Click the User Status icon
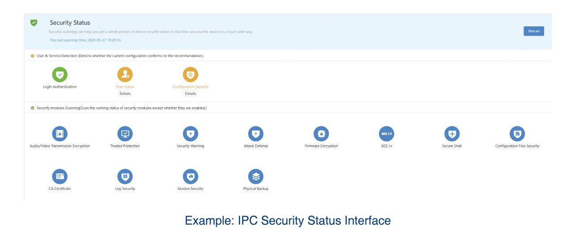575x239 pixels. (125, 75)
